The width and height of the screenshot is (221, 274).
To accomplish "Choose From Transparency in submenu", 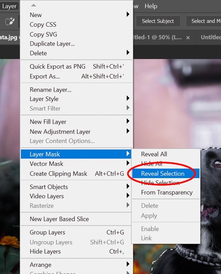I will (166, 193).
